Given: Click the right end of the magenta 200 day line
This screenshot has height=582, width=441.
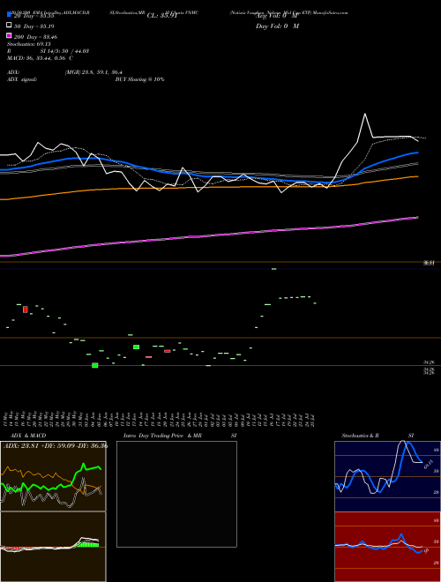Looking at the screenshot, I should pos(417,218).
